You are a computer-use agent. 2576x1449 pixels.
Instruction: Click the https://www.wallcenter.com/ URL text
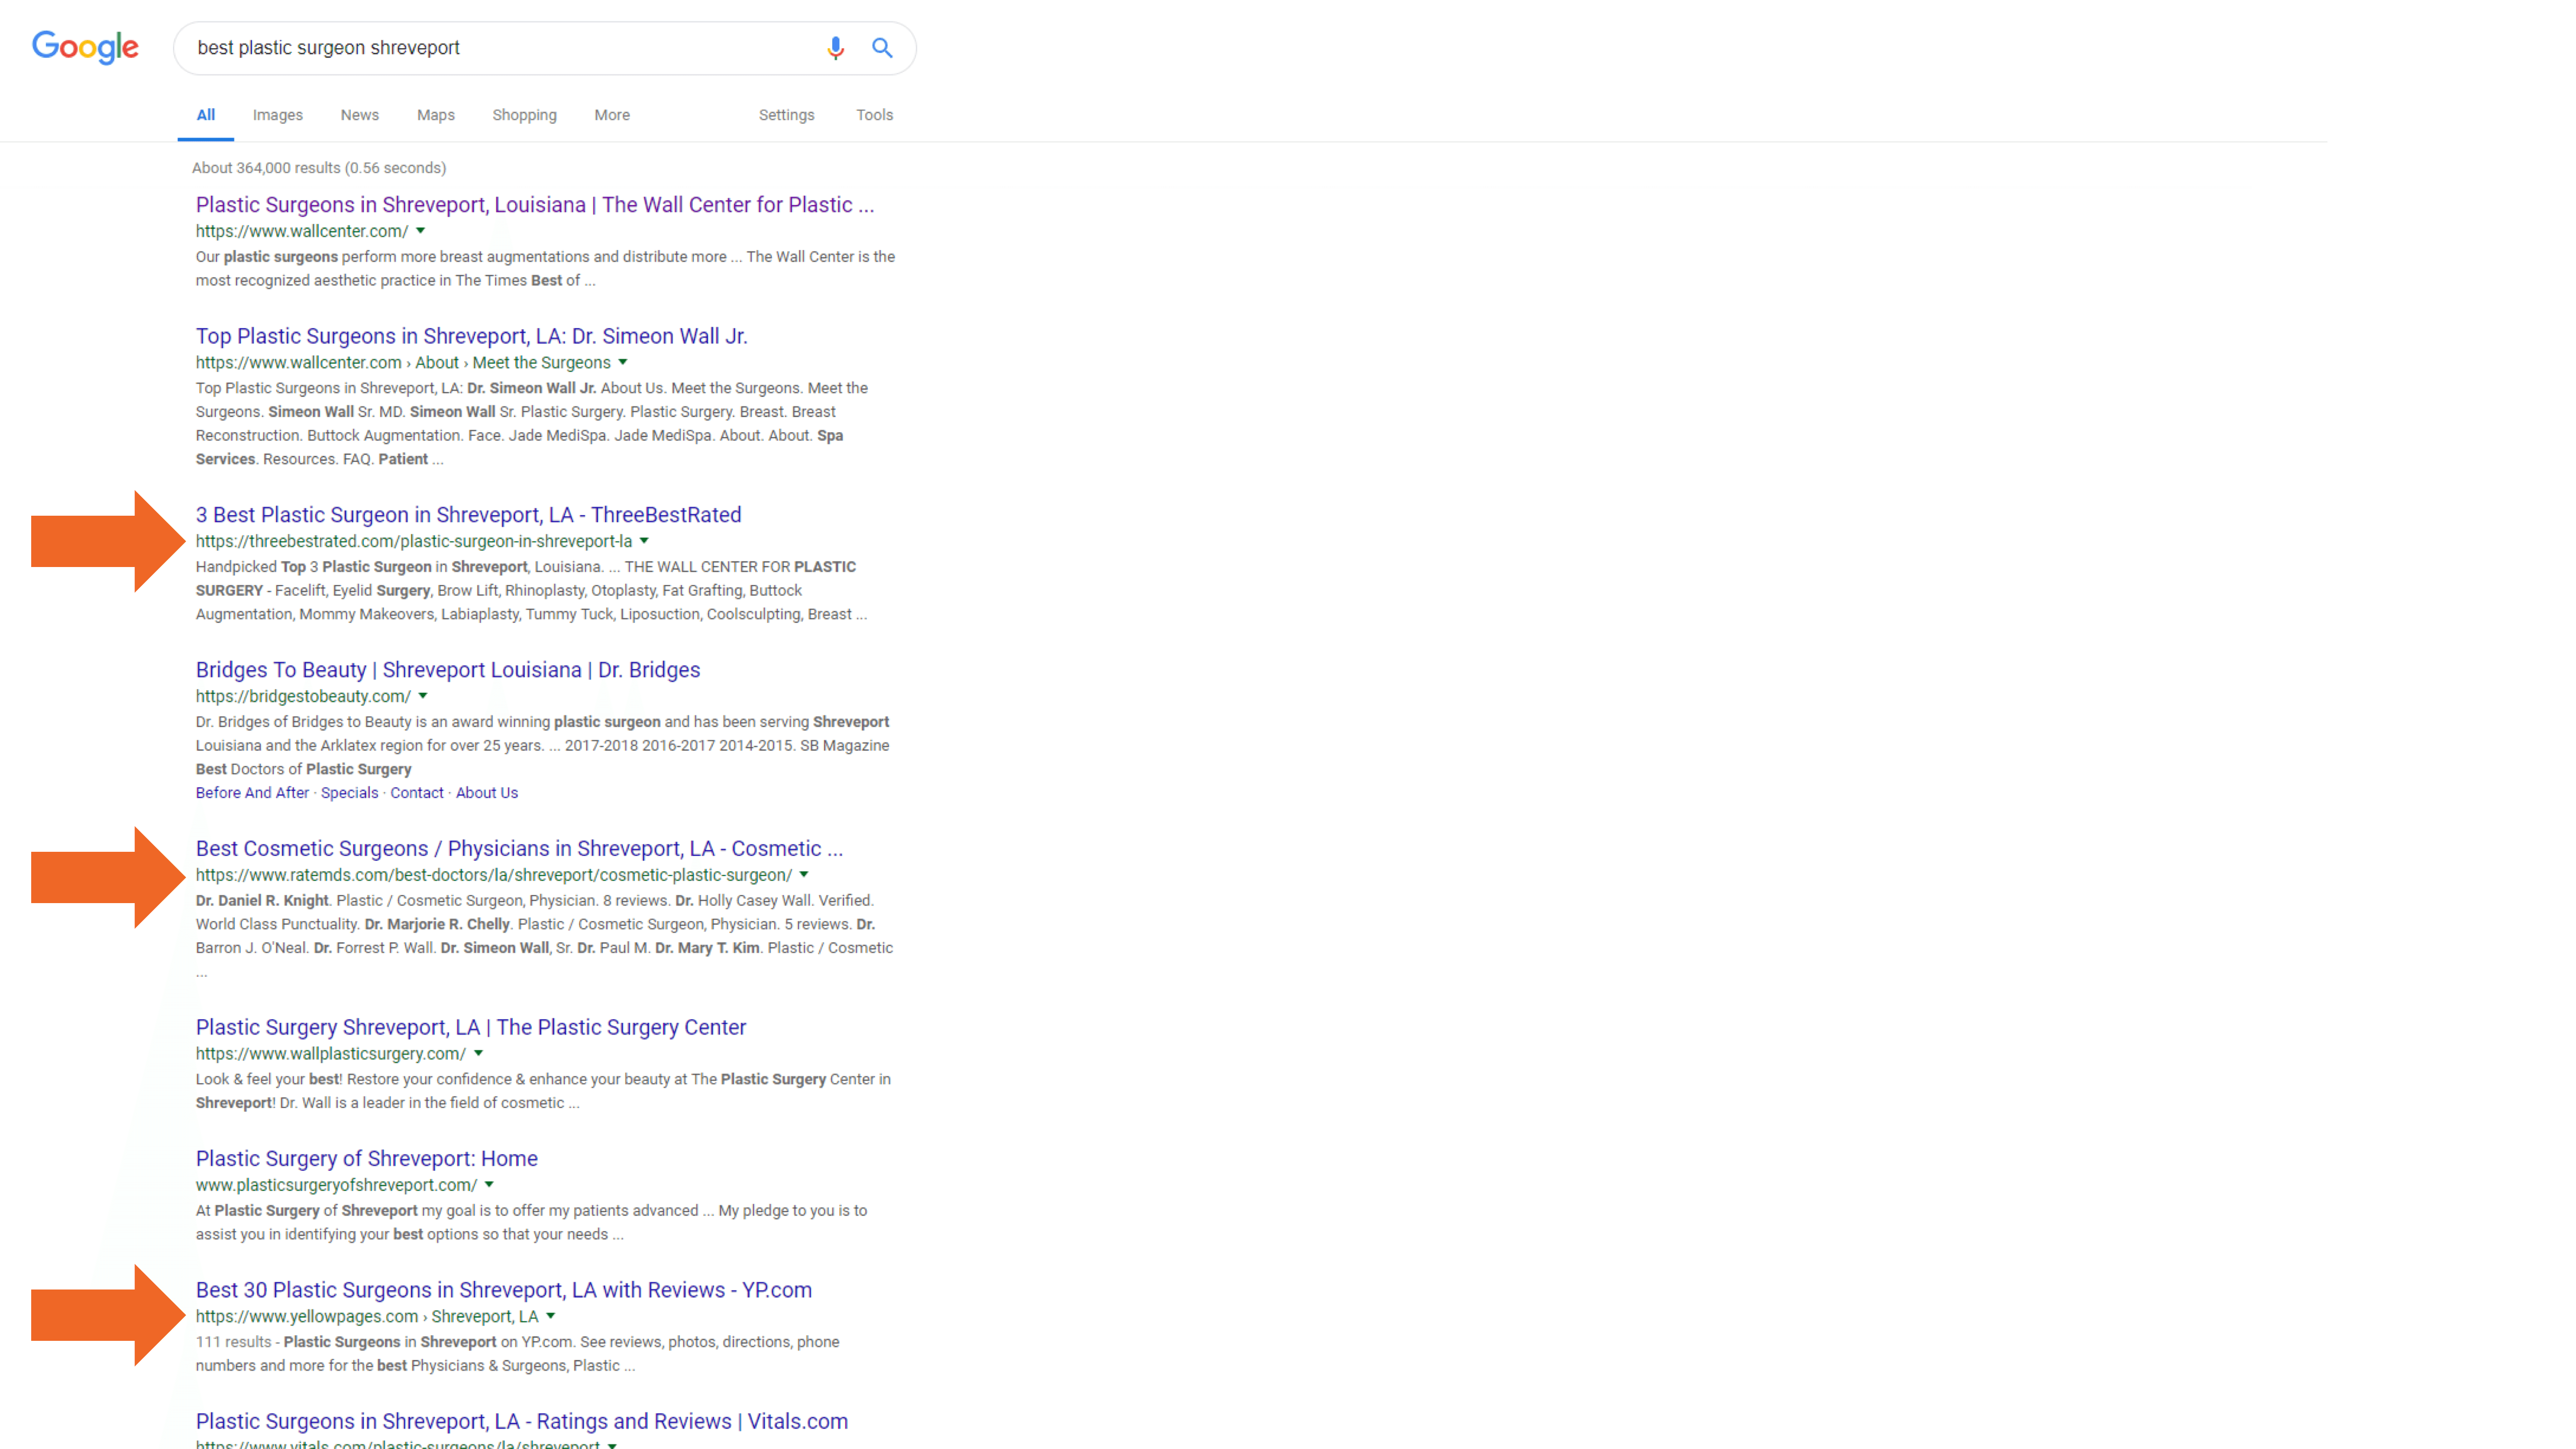302,231
